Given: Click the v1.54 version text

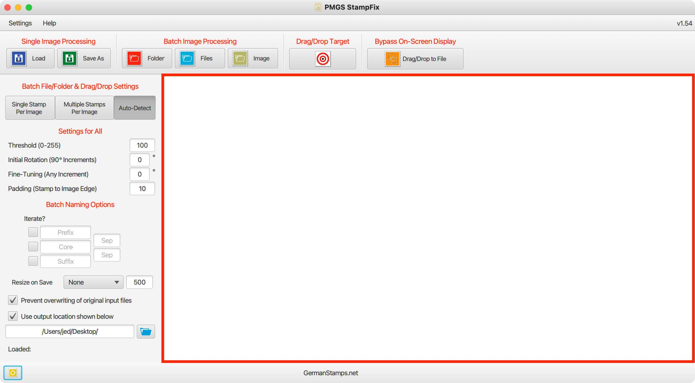Looking at the screenshot, I should click(x=684, y=23).
